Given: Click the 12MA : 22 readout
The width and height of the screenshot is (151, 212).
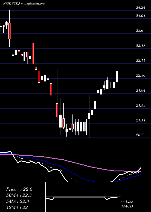Looking at the screenshot, I should [17, 207].
